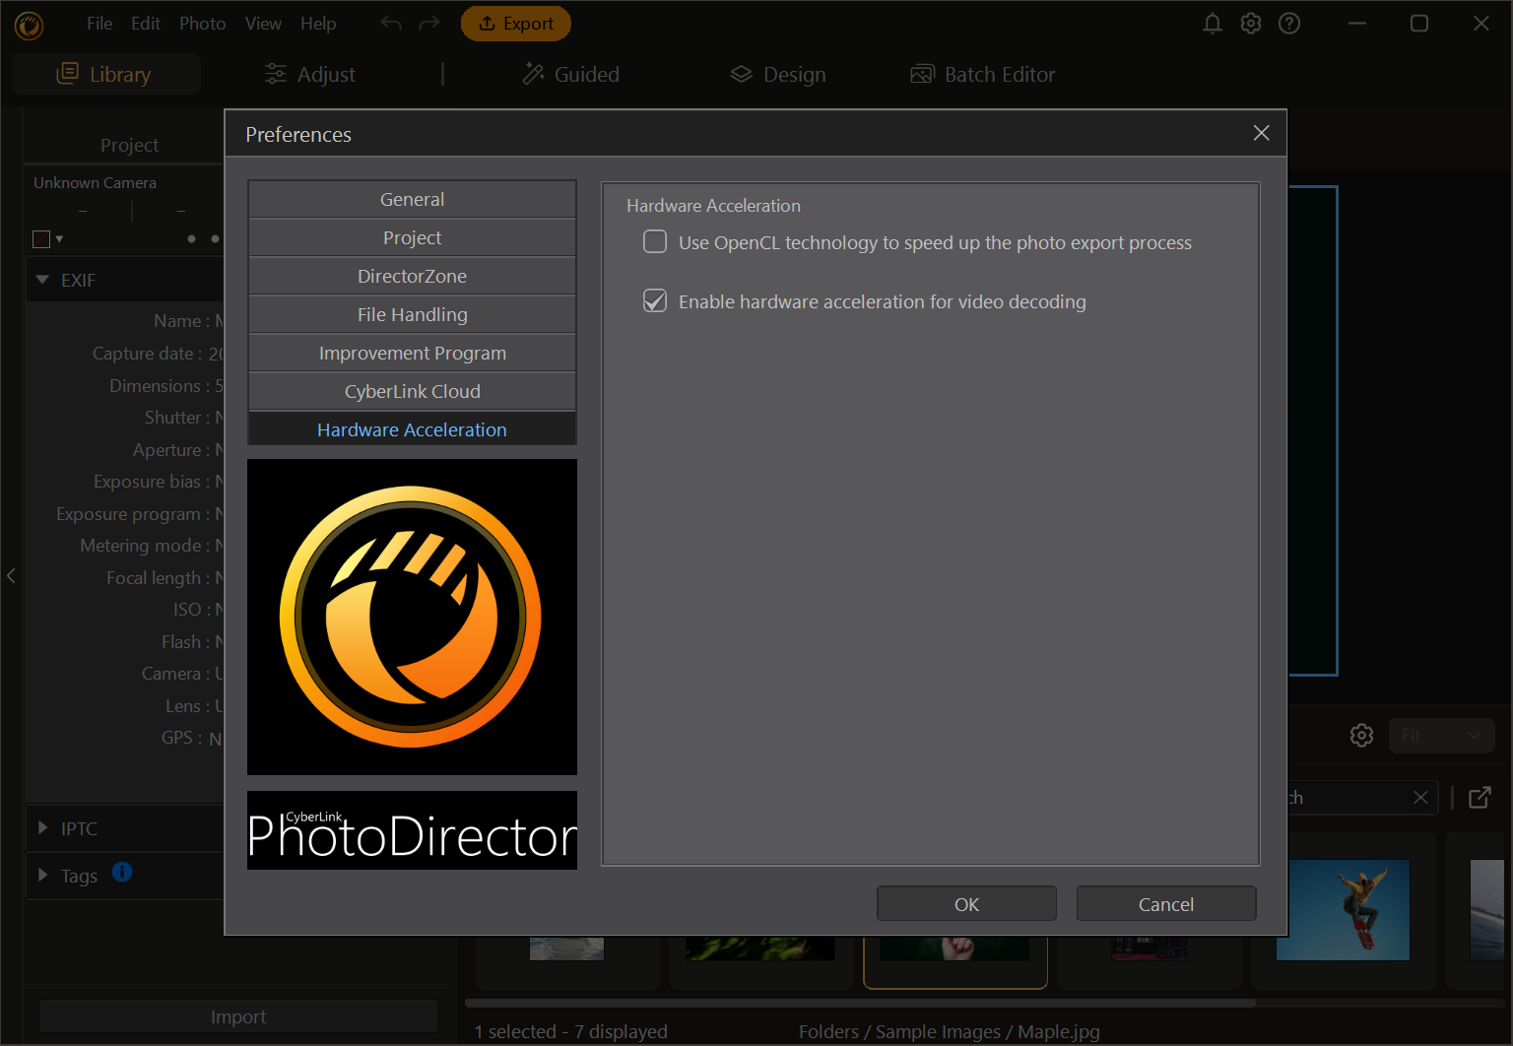
Task: Click the notifications bell icon
Action: (1213, 24)
